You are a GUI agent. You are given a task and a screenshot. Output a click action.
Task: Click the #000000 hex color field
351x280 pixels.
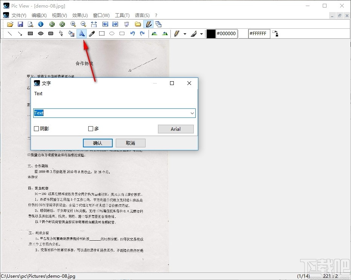click(226, 34)
